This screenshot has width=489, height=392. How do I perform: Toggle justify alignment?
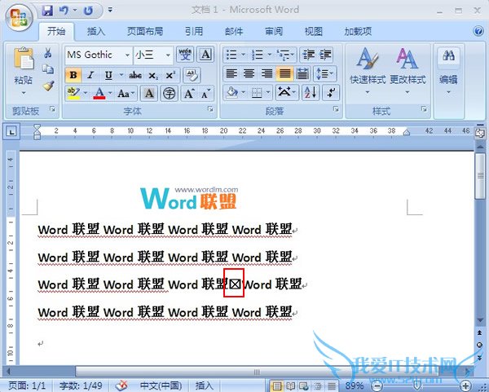284,73
